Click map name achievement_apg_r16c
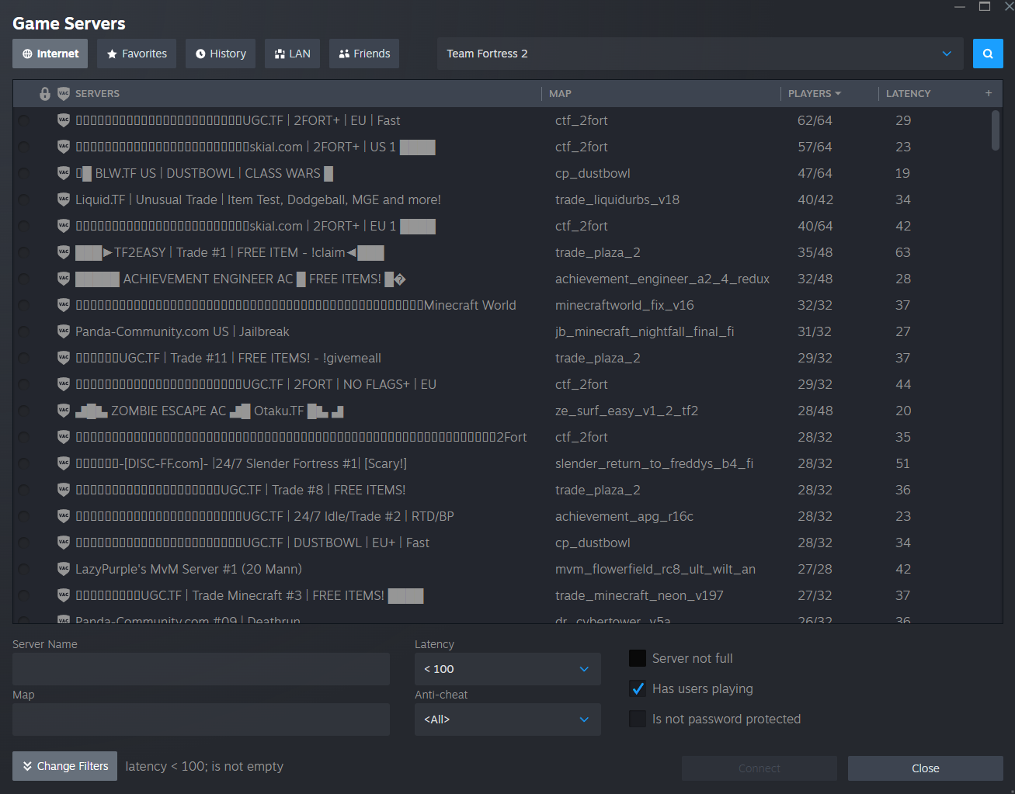1015x794 pixels. (x=624, y=516)
